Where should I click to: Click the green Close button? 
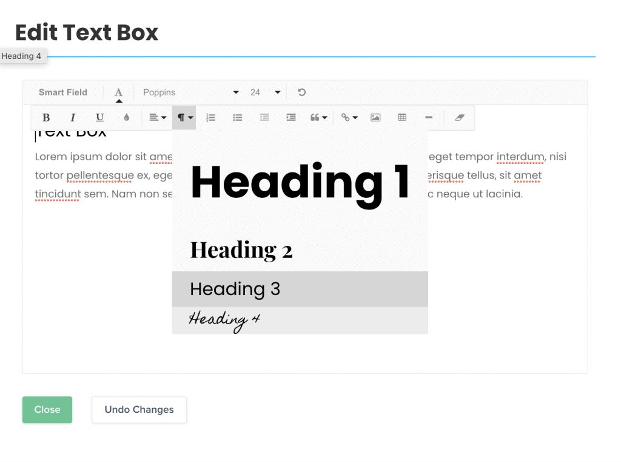click(47, 410)
